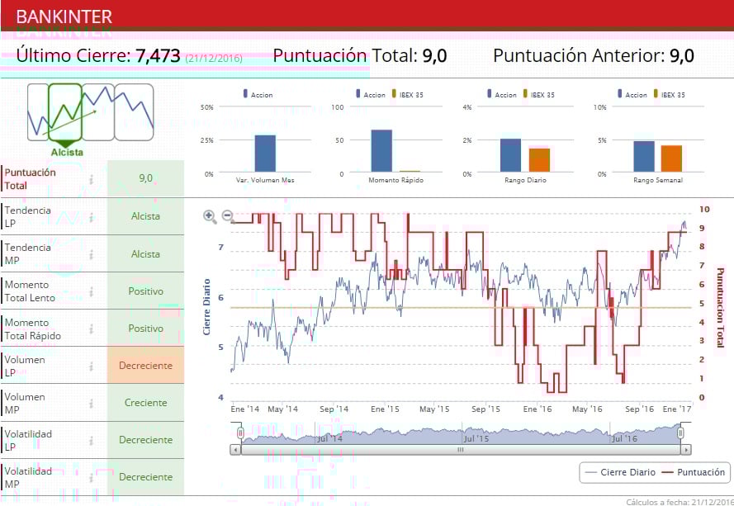Click the Creciente value for Volumen MP
Viewport: 734px width, 506px height.
coord(145,403)
